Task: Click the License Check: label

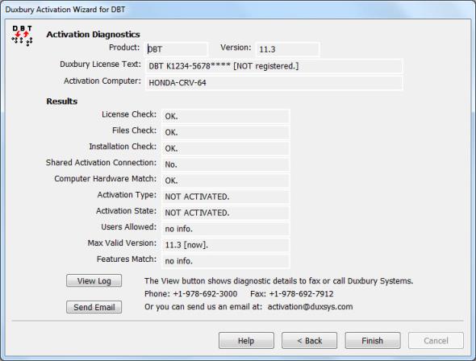Action: [x=129, y=114]
